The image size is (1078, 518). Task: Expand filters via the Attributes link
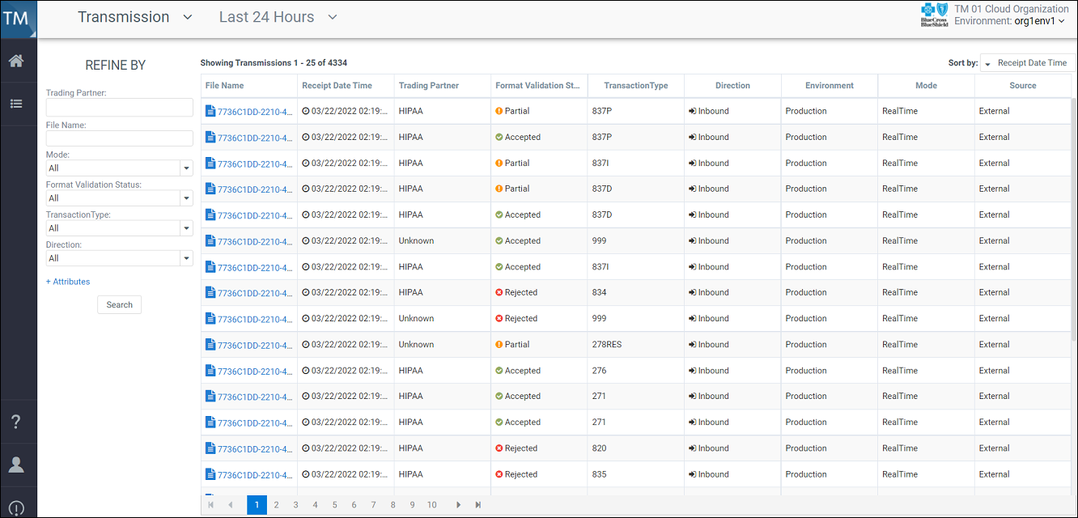click(68, 281)
